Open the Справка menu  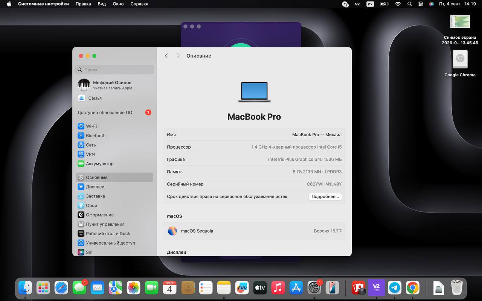[139, 4]
